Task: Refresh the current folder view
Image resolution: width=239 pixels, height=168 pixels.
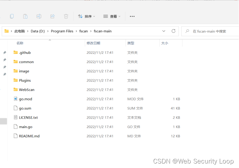Action: [173, 31]
